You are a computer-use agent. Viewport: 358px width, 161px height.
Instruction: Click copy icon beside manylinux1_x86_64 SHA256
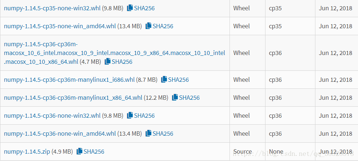coord(175,98)
